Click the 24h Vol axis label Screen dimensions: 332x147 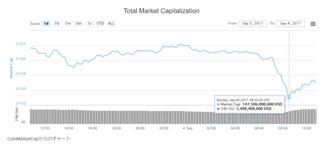click(17, 115)
